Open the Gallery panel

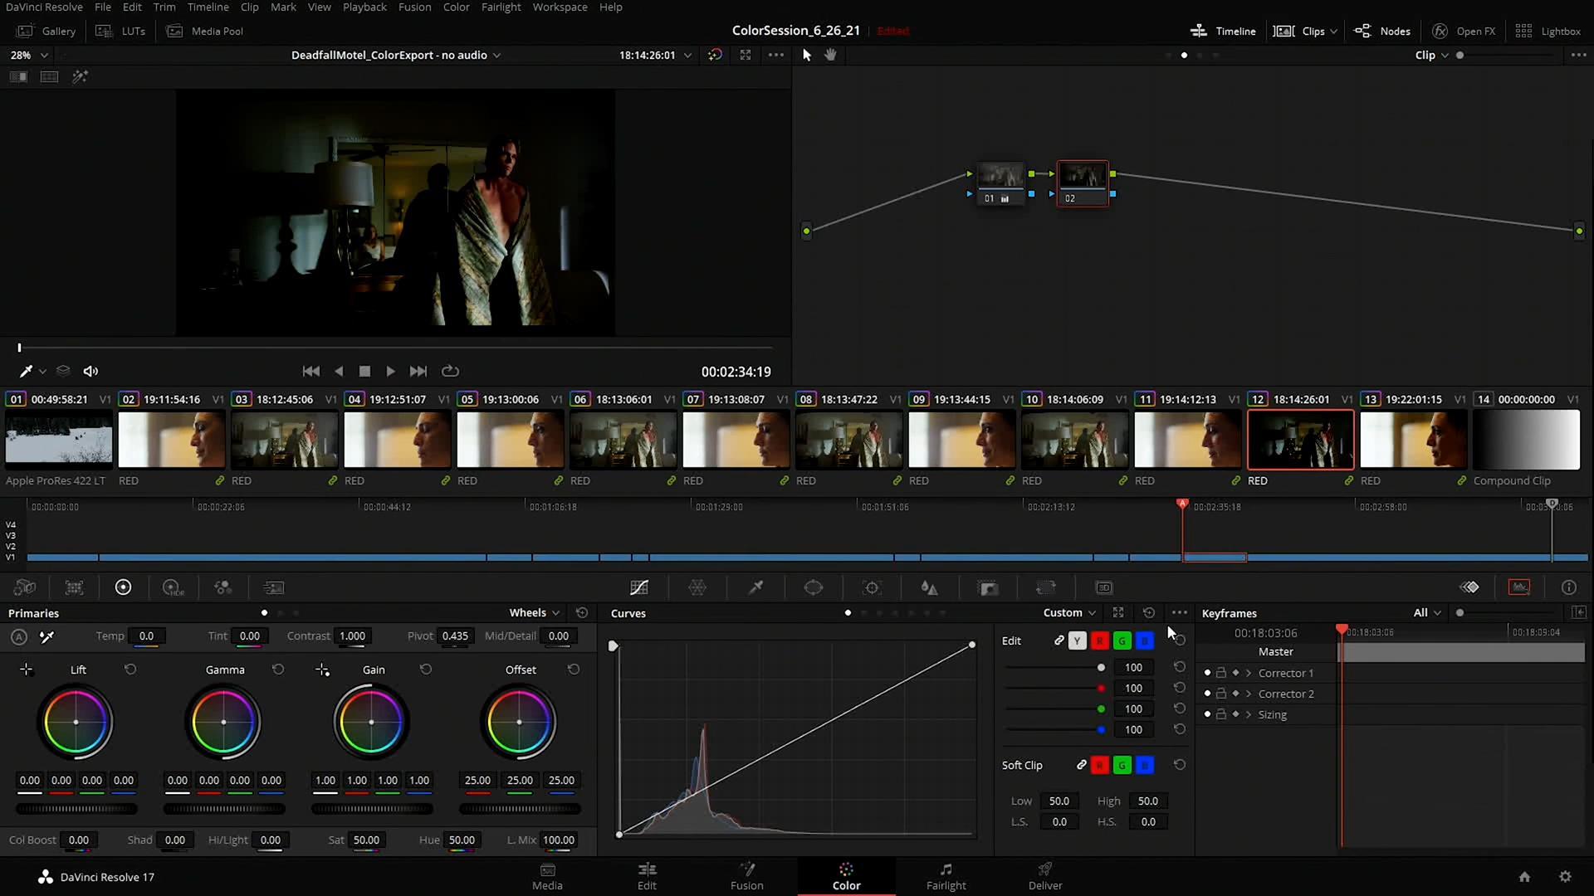tap(47, 31)
